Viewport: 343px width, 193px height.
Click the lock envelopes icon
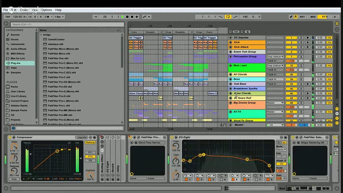pyautogui.click(x=248, y=32)
